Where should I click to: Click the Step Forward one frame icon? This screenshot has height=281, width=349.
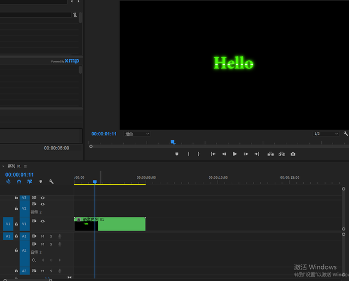coord(246,154)
